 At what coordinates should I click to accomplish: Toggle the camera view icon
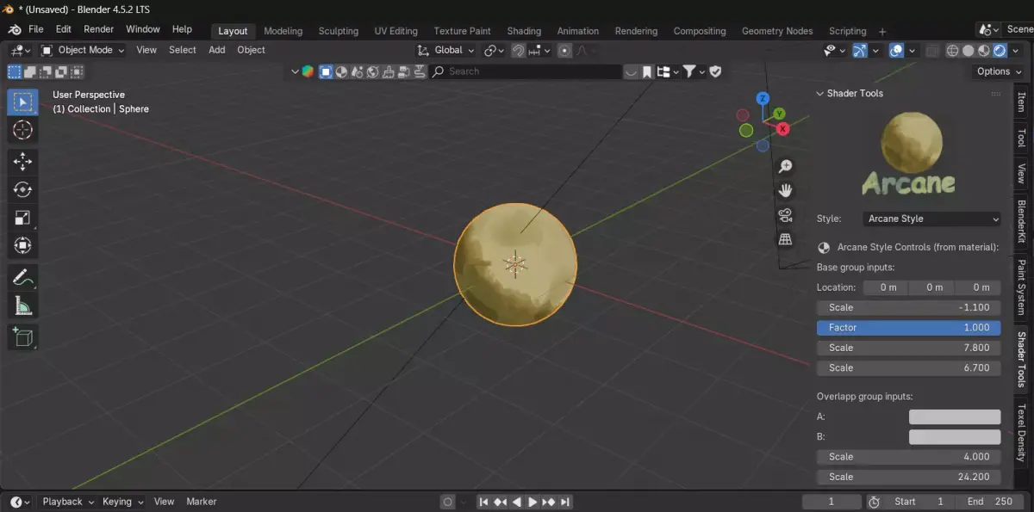coord(785,215)
